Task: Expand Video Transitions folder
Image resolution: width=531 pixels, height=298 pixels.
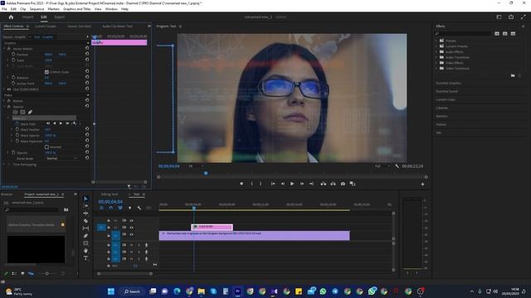Action: click(x=437, y=68)
